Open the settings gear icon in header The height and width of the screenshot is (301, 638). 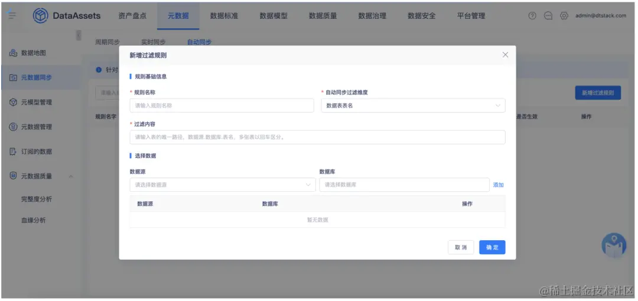point(564,16)
